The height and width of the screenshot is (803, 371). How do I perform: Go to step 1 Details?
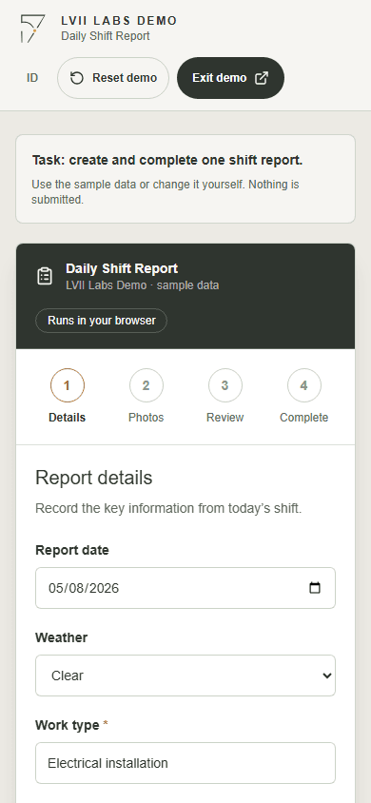67,397
